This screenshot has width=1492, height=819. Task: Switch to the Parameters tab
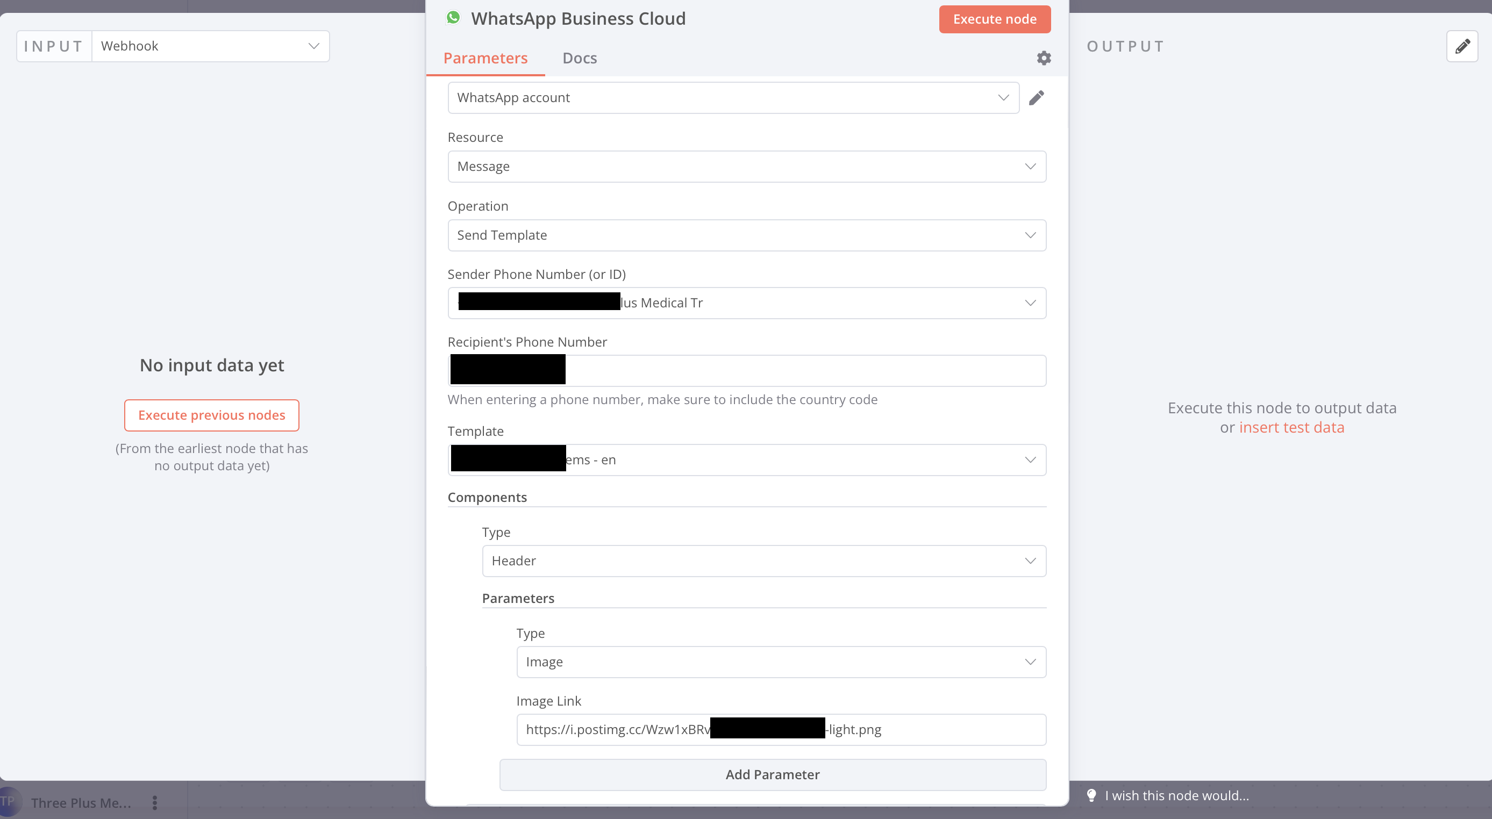pyautogui.click(x=486, y=58)
